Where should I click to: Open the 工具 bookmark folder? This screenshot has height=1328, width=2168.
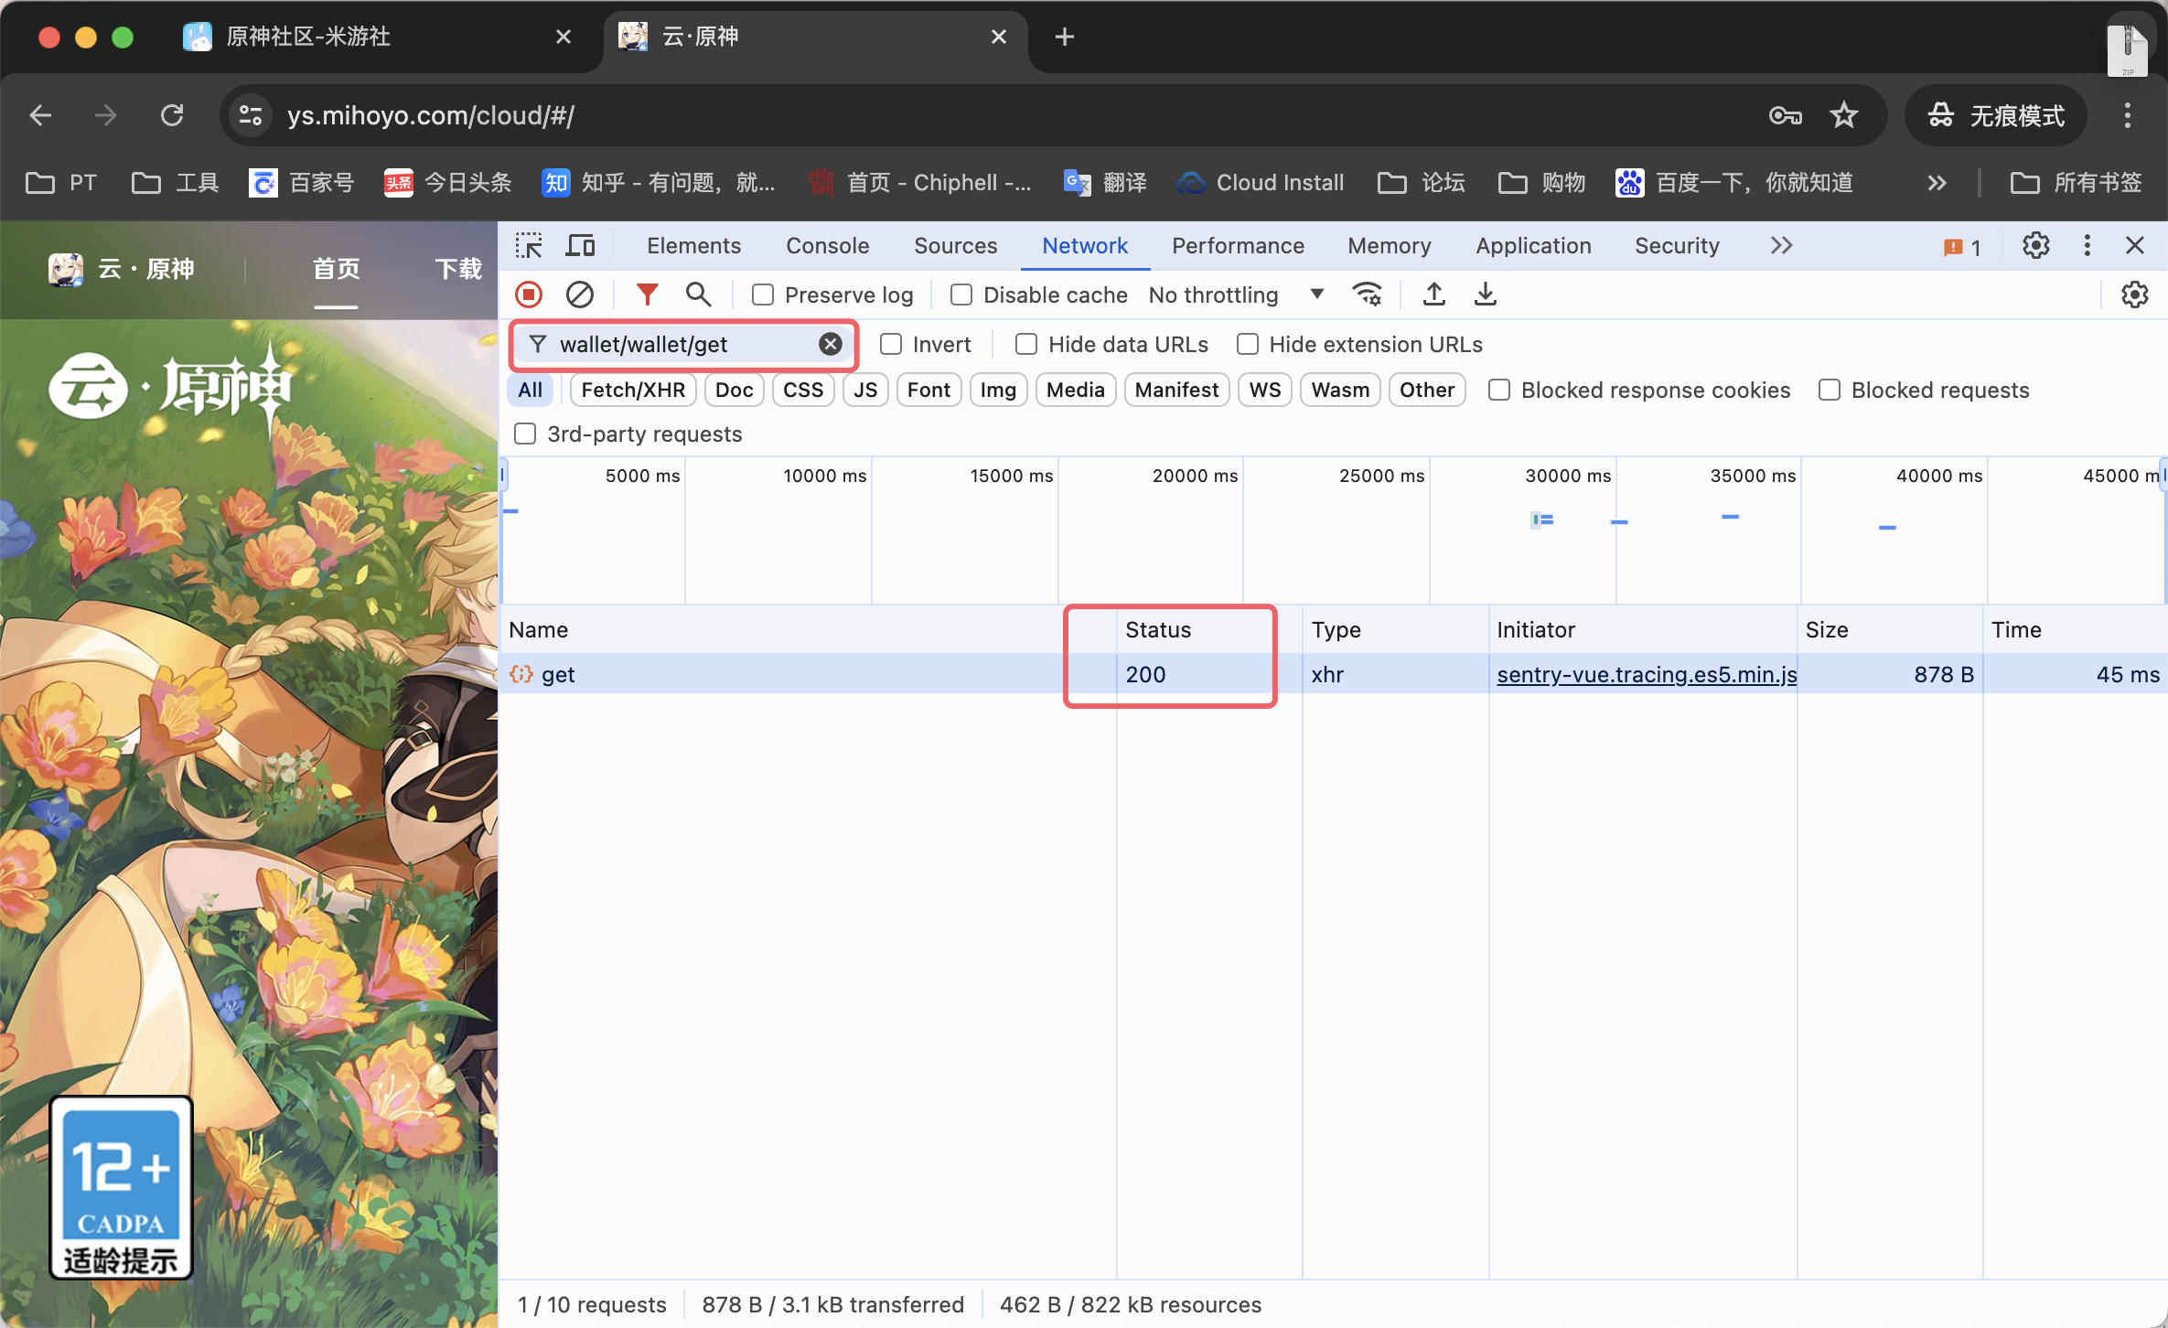point(176,183)
